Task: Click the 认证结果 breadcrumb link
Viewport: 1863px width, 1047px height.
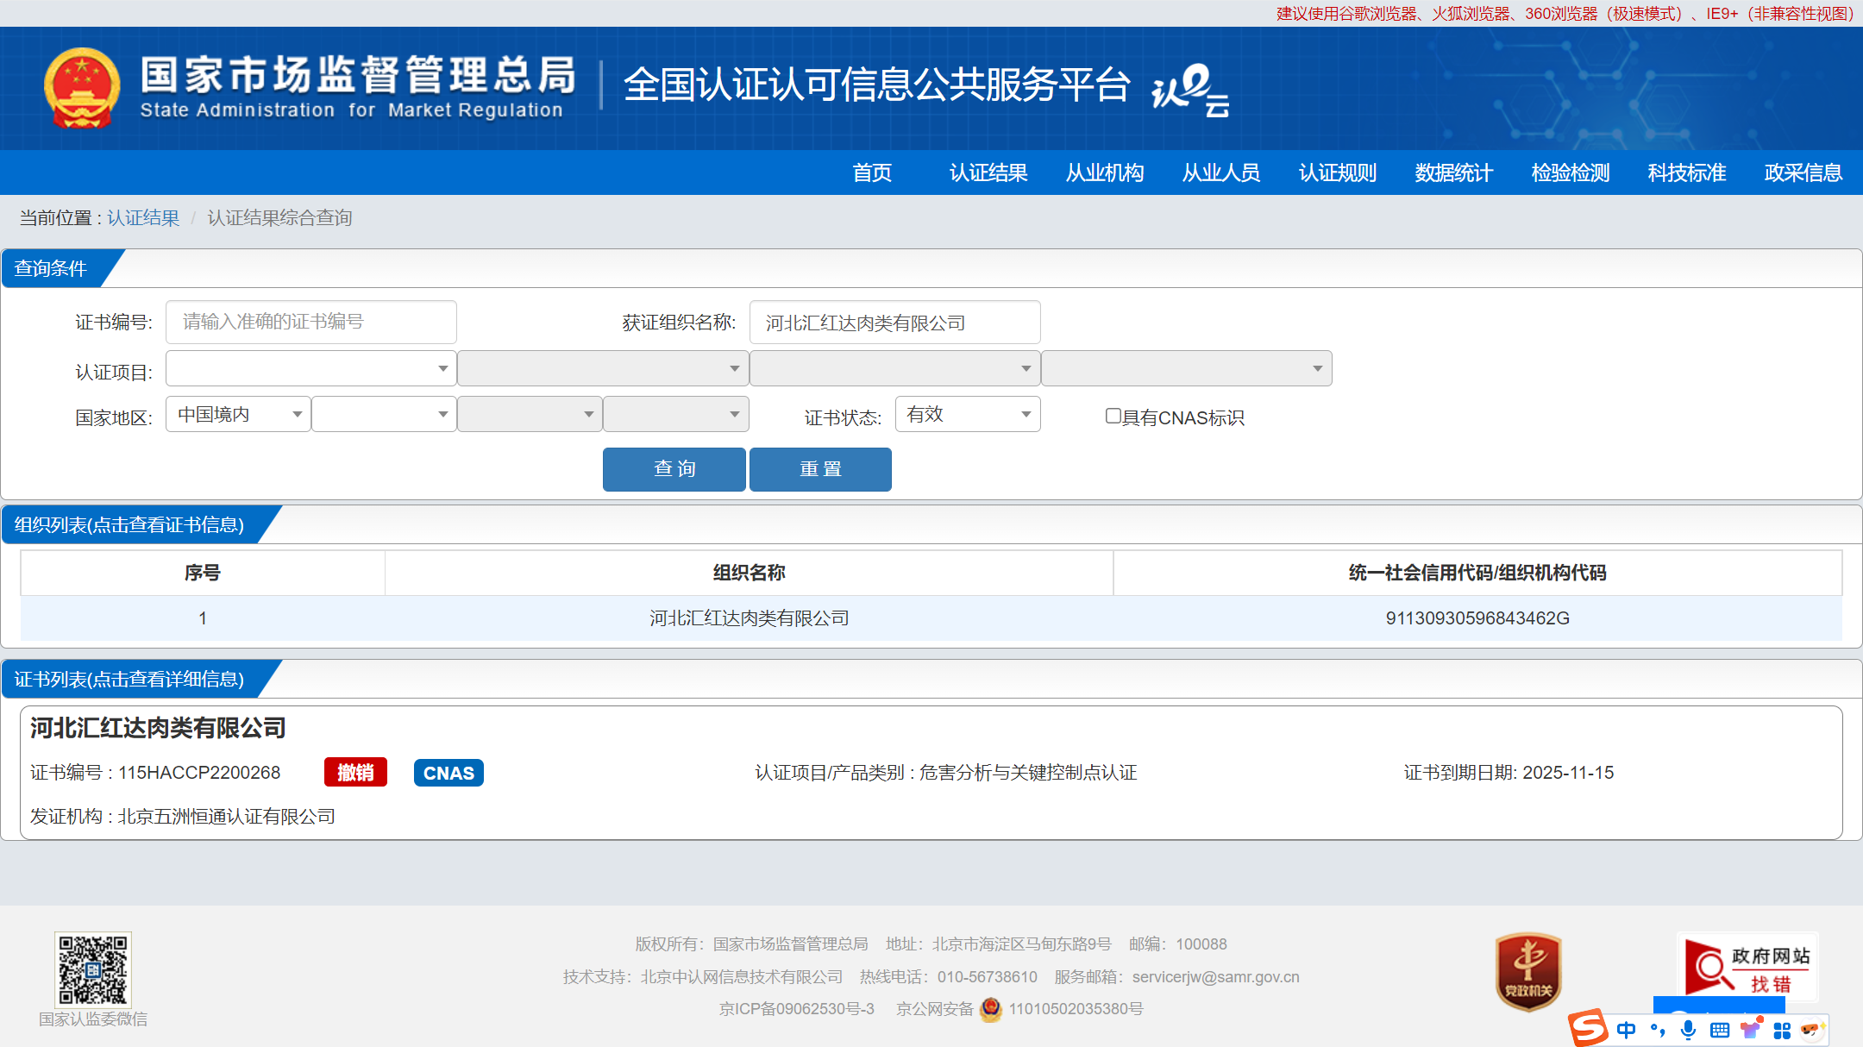Action: 143,218
